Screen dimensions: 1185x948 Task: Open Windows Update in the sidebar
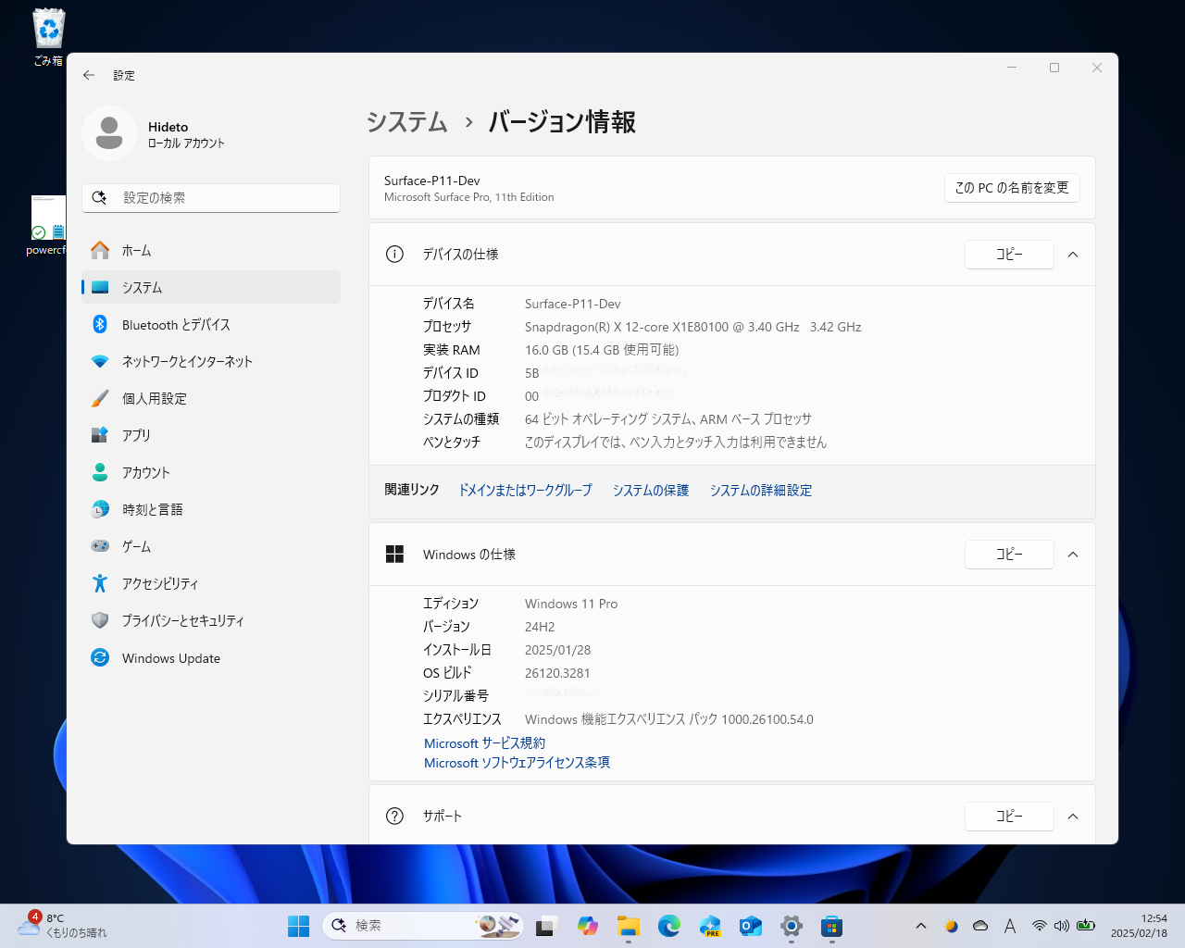tap(171, 657)
